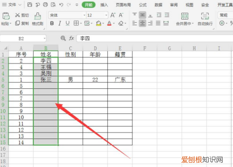Click the Save icon in quick toolbar
Screen dimensions: 233x167
tap(30, 5)
